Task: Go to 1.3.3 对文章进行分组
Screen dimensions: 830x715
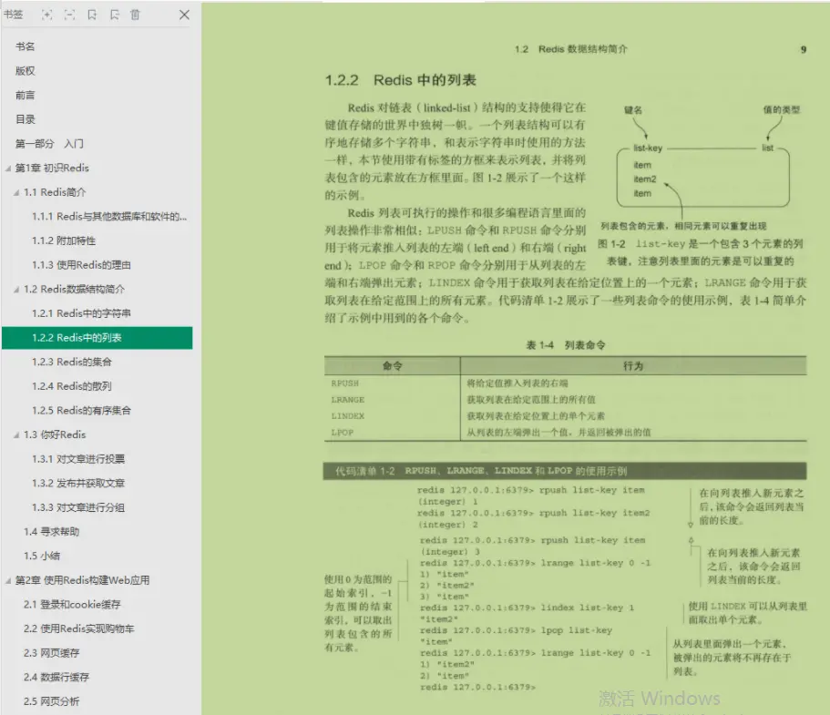Action: [x=77, y=507]
